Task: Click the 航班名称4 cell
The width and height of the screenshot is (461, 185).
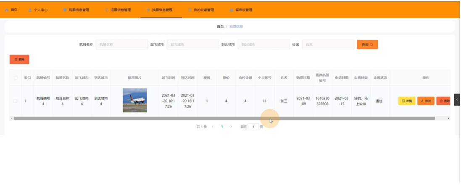Action: (x=62, y=101)
